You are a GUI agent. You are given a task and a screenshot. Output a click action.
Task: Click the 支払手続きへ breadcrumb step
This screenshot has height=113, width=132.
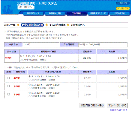78,25
